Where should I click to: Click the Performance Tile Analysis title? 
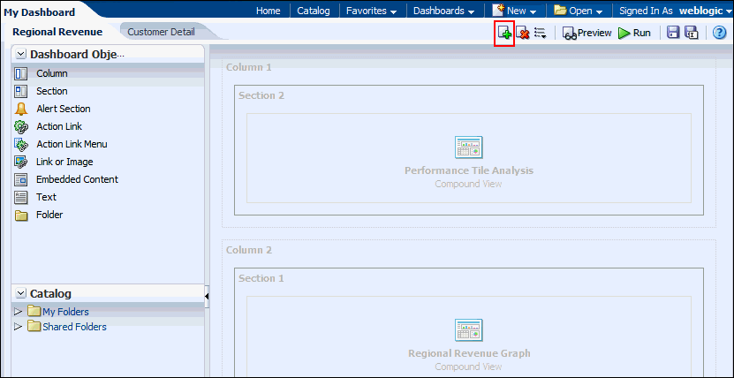pos(469,170)
